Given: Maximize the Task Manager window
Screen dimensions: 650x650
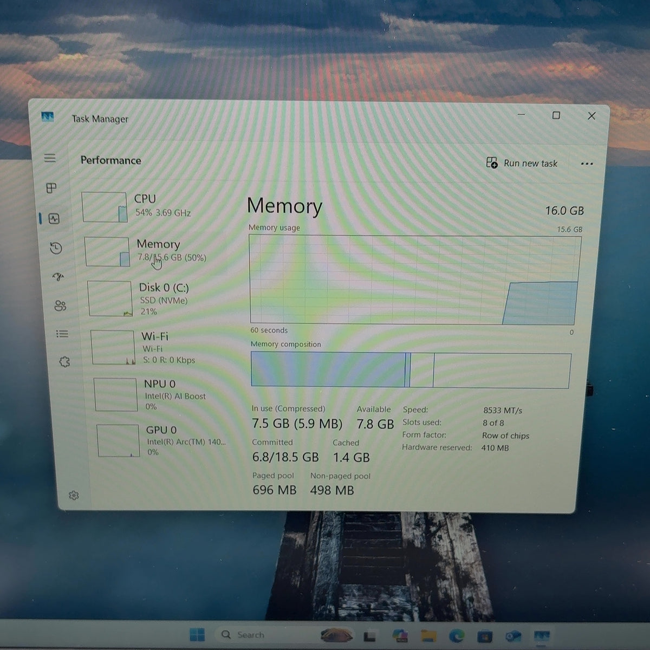Looking at the screenshot, I should click(x=556, y=115).
